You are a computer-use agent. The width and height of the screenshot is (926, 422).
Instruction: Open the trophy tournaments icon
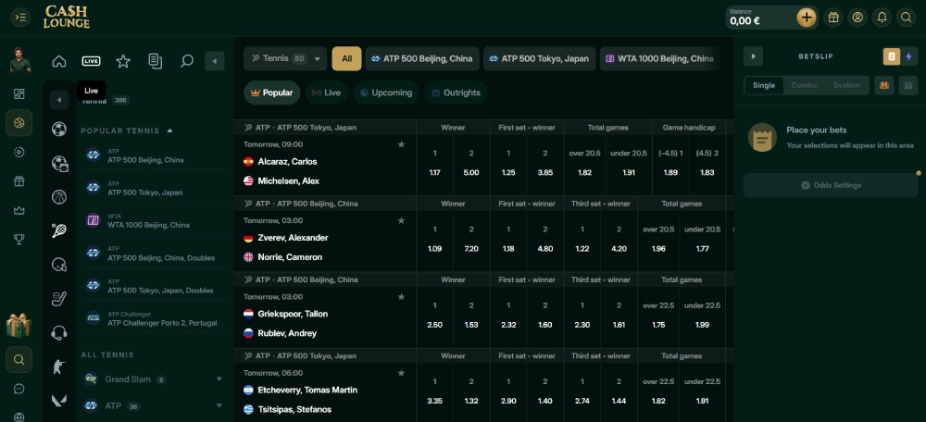click(19, 239)
